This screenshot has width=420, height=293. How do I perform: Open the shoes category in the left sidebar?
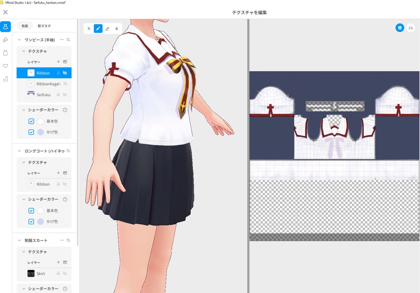tap(5, 39)
